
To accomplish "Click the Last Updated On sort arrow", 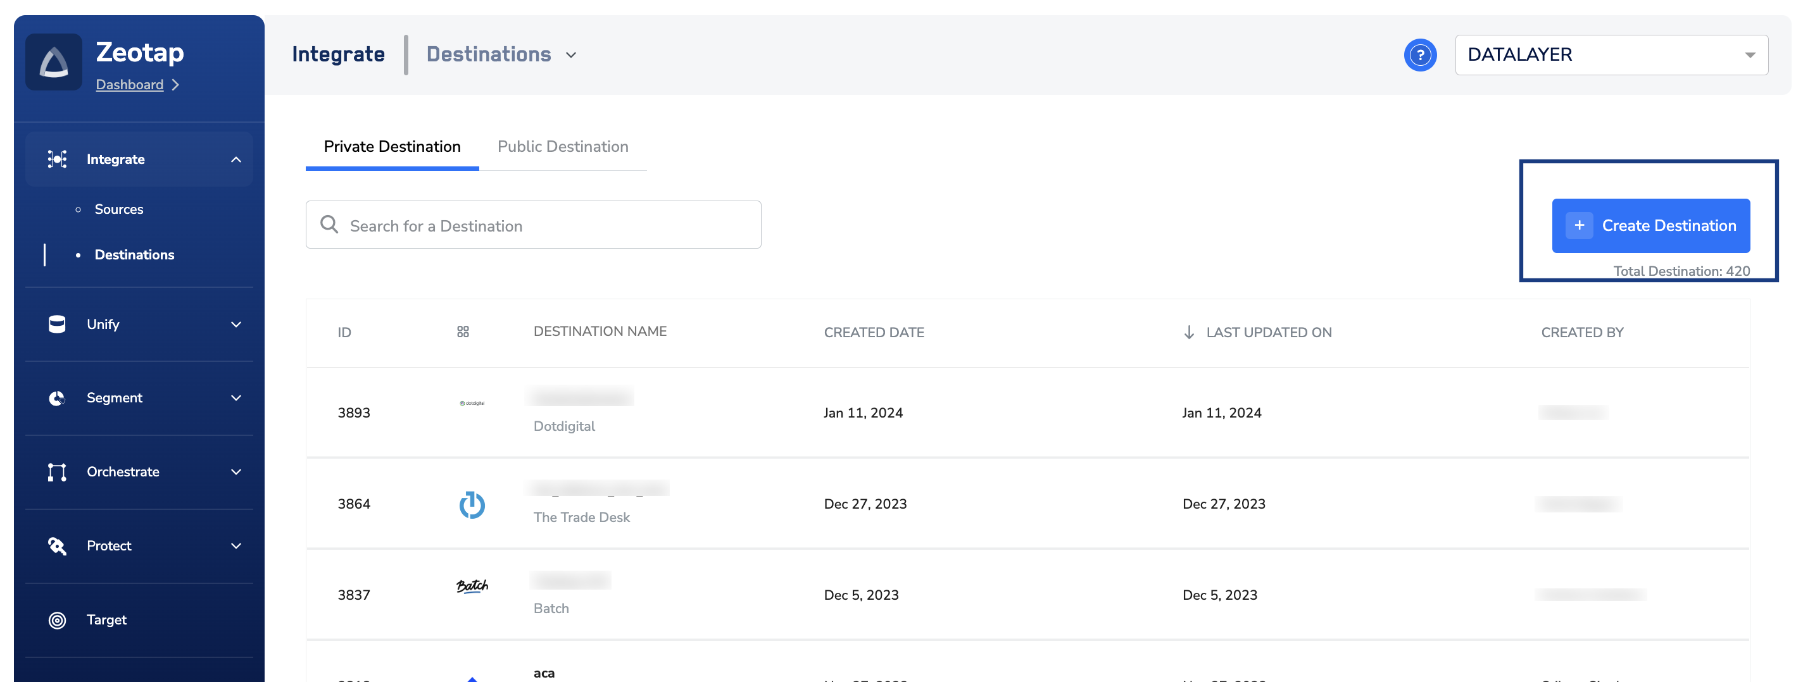I will click(1188, 332).
